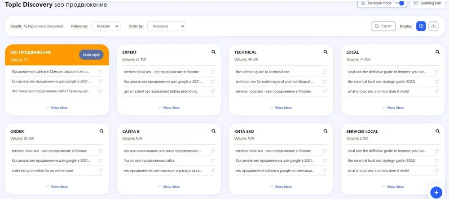The width and height of the screenshot is (449, 199).
Task: Click the search icon on EXPERT card
Action: pos(213,52)
